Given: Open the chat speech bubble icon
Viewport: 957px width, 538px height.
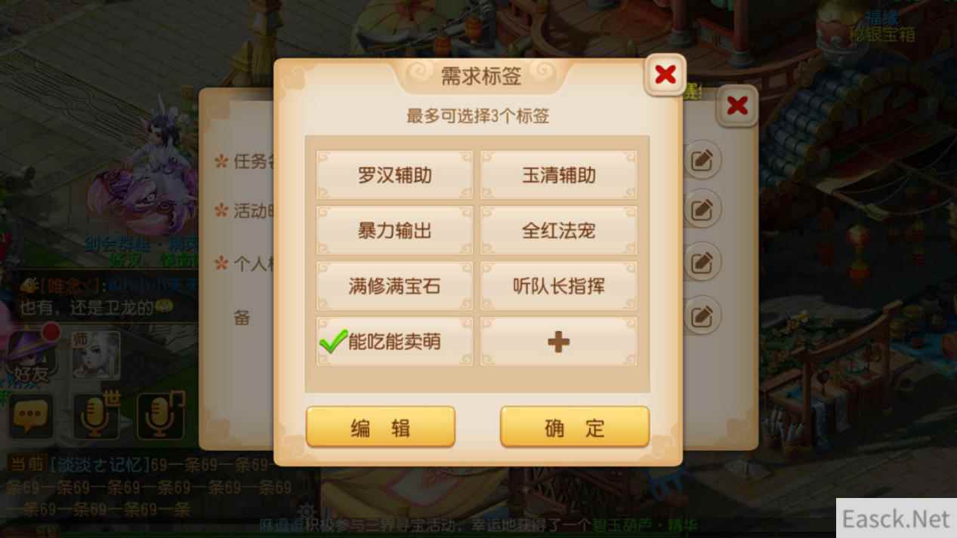Looking at the screenshot, I should [x=30, y=415].
